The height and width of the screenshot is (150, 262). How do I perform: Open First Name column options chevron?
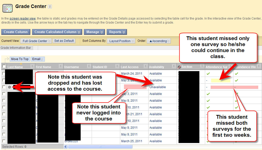[61, 66]
